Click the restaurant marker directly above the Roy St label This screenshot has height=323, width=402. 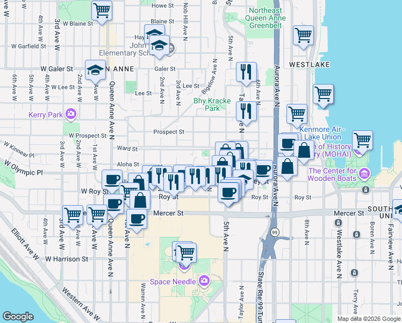(174, 182)
